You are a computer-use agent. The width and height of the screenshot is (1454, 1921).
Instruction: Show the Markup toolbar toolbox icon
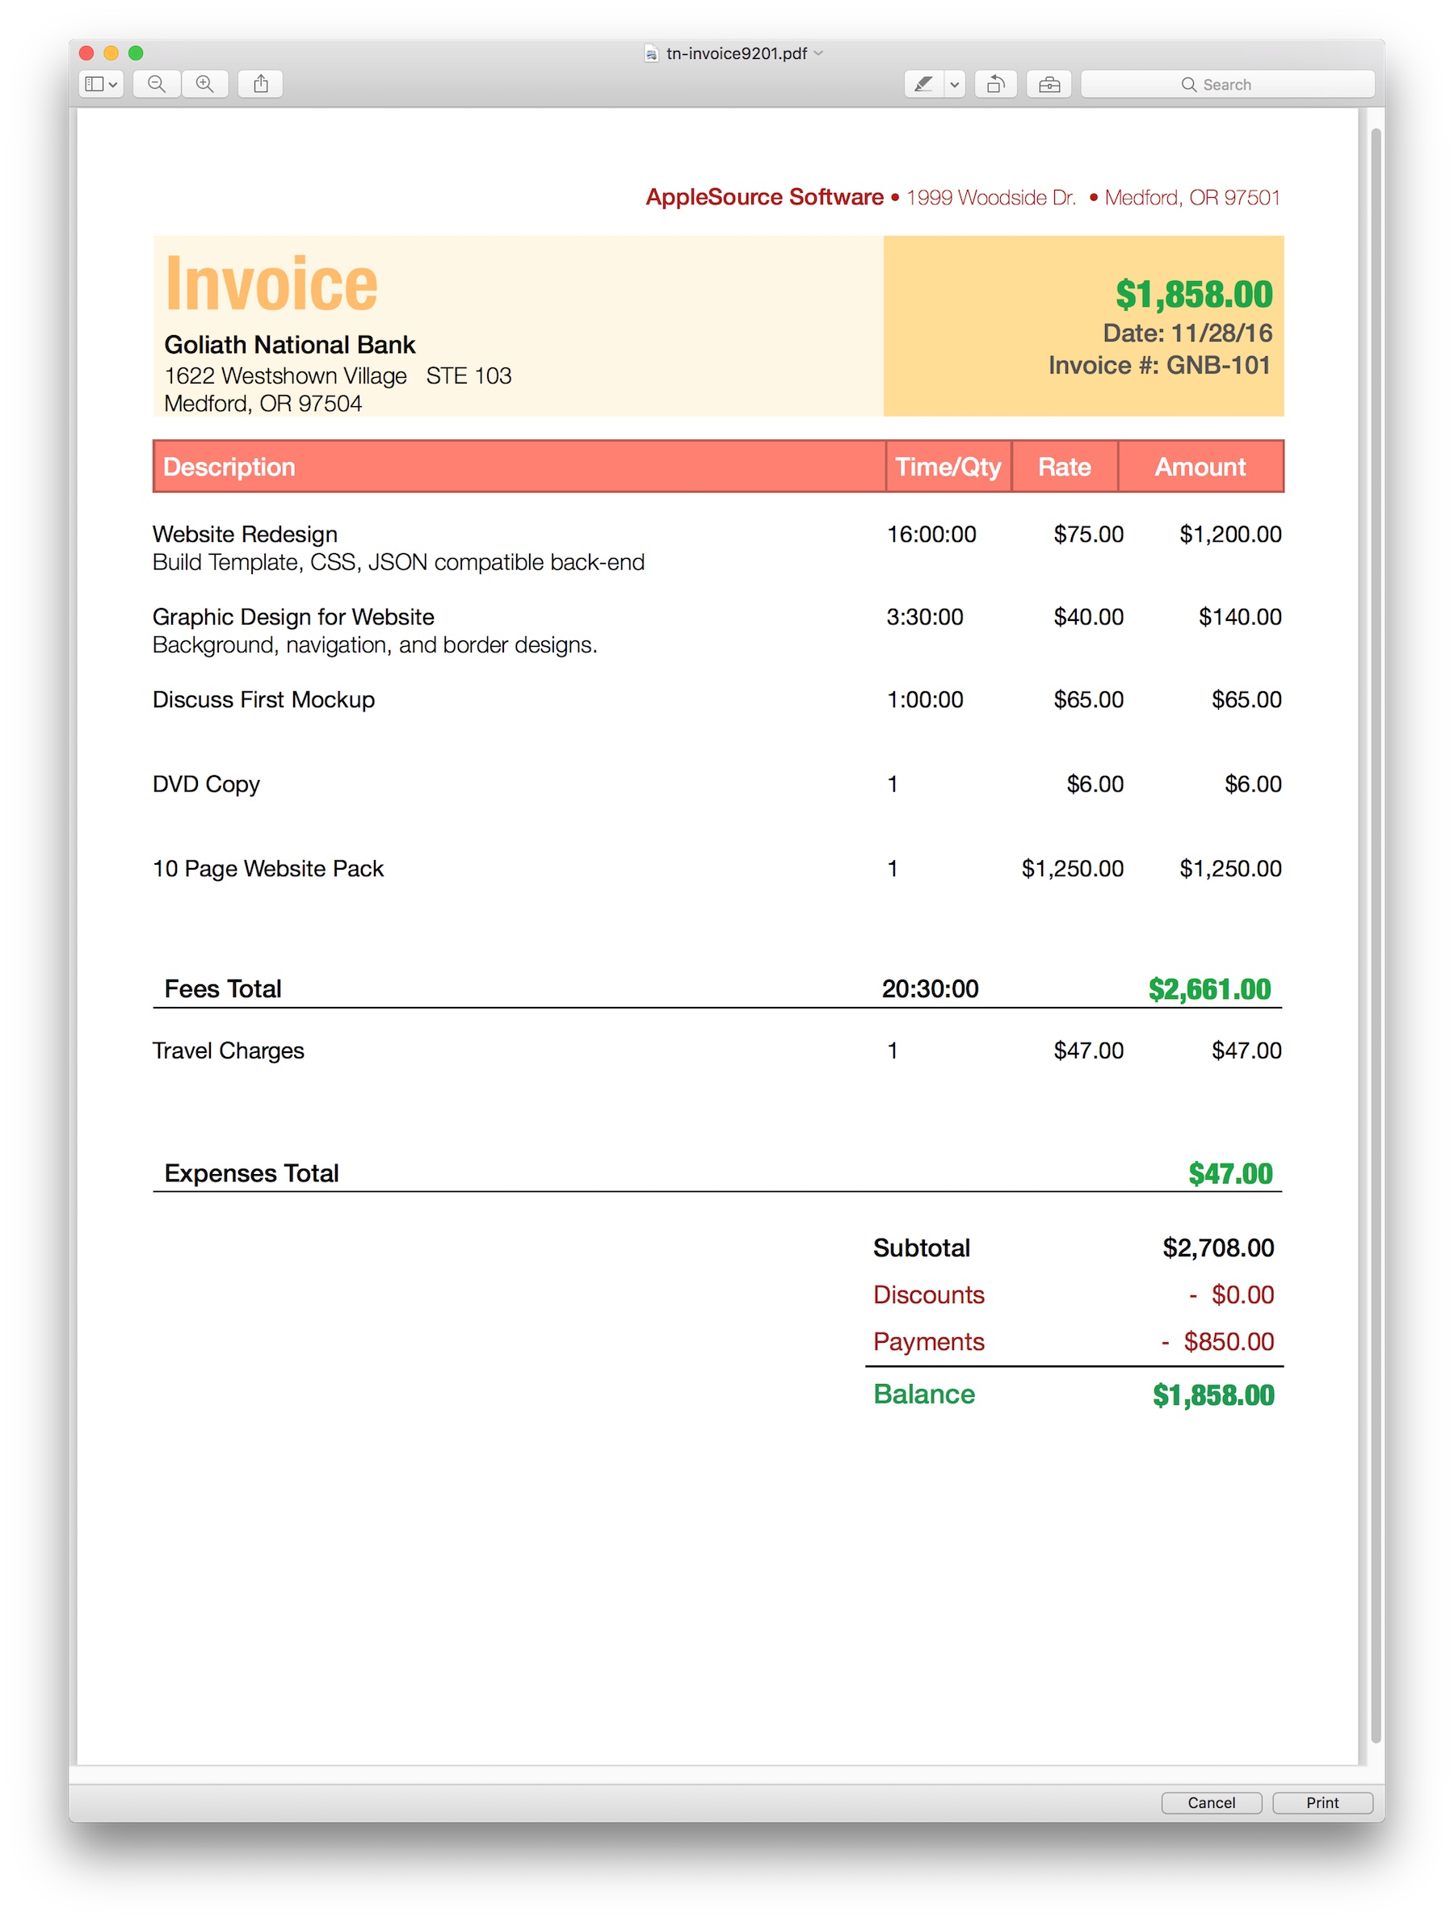(1048, 84)
